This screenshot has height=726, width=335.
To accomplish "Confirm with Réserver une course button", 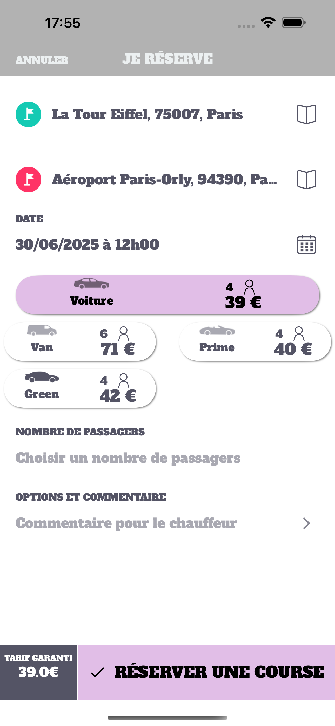I will click(x=206, y=672).
